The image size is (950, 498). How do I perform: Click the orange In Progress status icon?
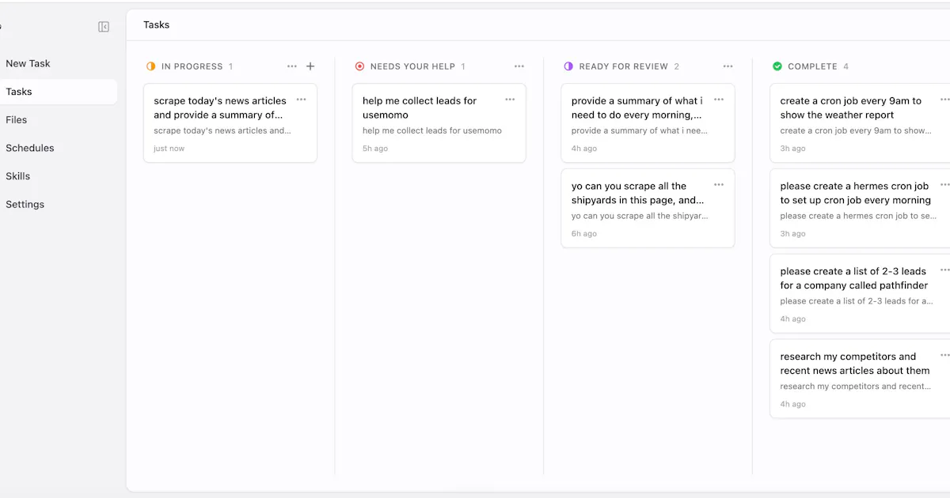(x=151, y=66)
